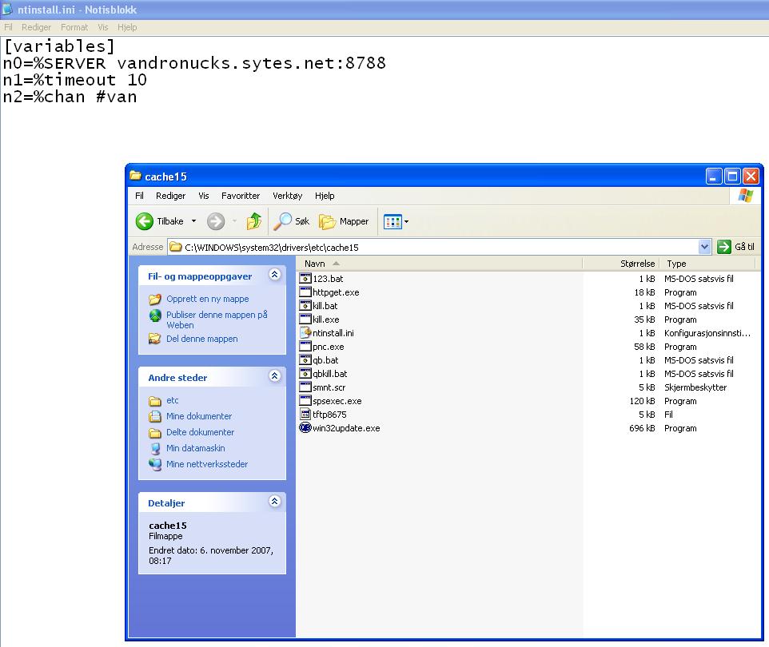Open Hjelp menu in cache15 window
Viewport: 769px width, 647px height.
click(325, 196)
